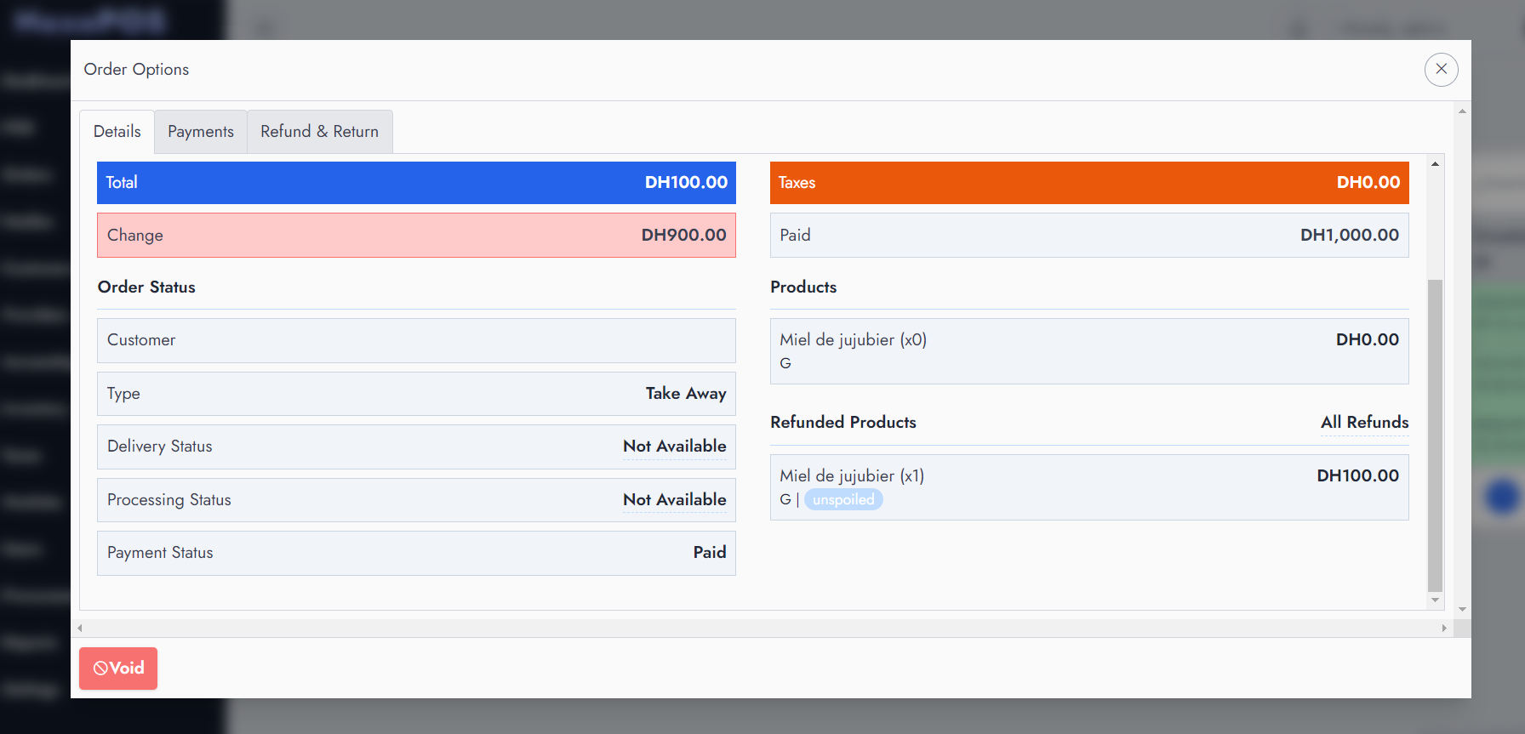Click the horizontal scrollbar left arrow
The width and height of the screenshot is (1525, 734).
pos(80,629)
